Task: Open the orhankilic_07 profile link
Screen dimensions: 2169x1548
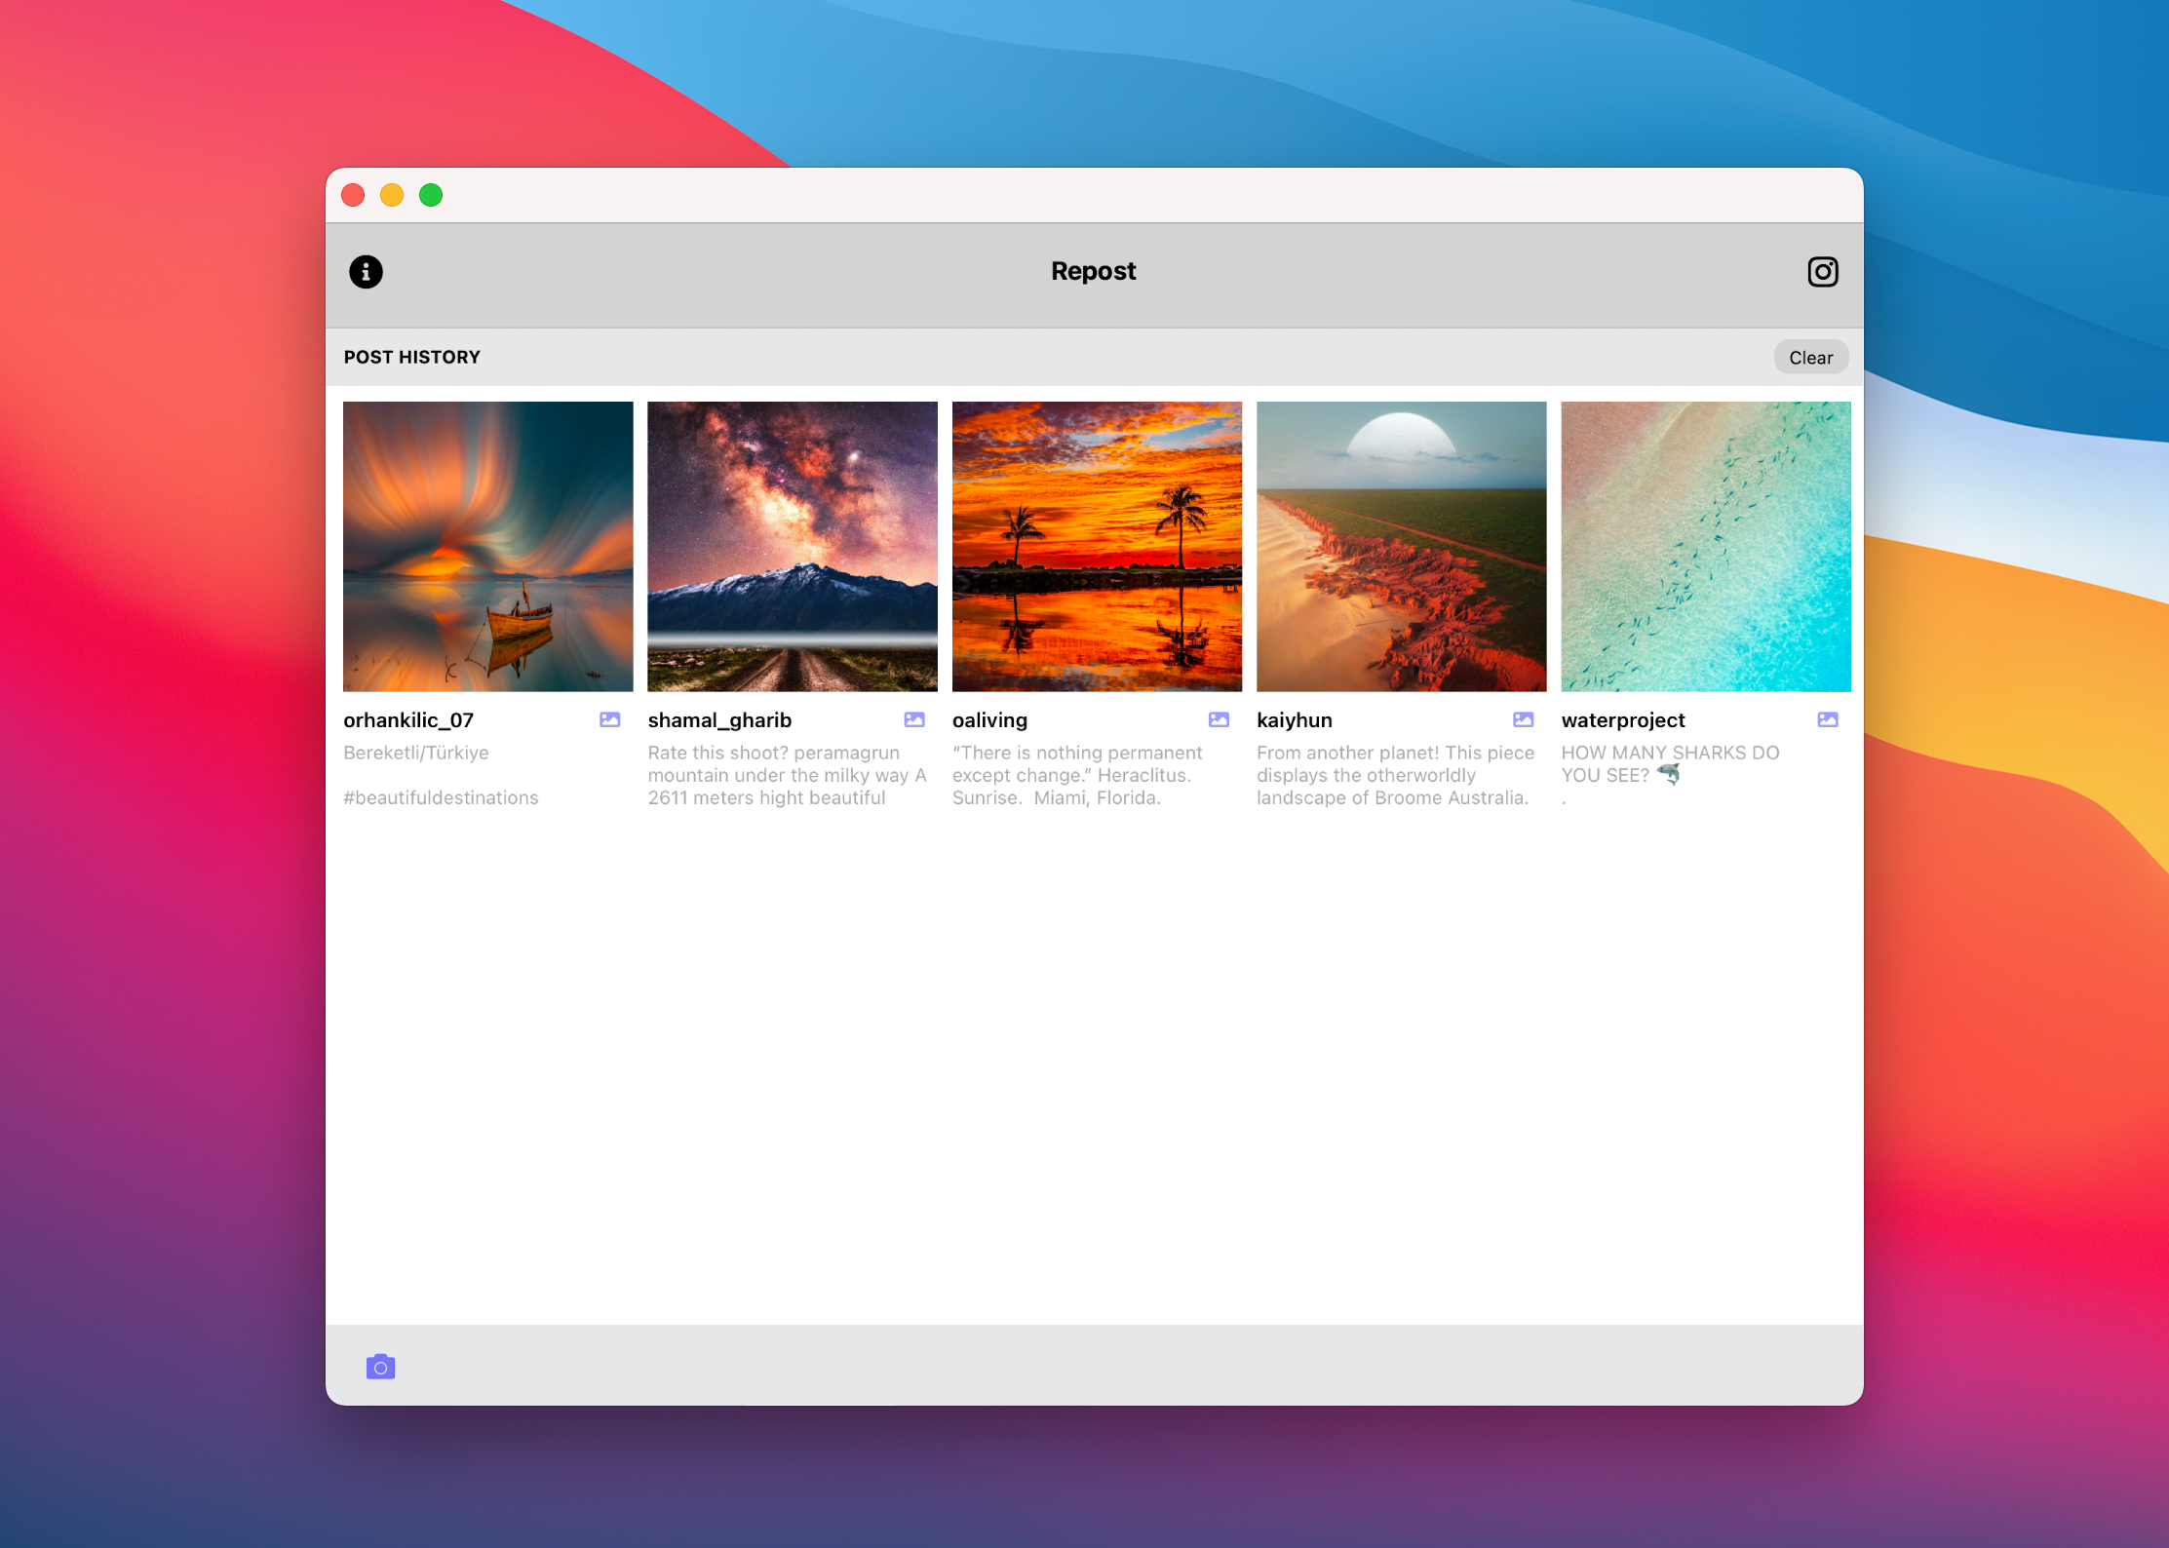Action: 408,719
